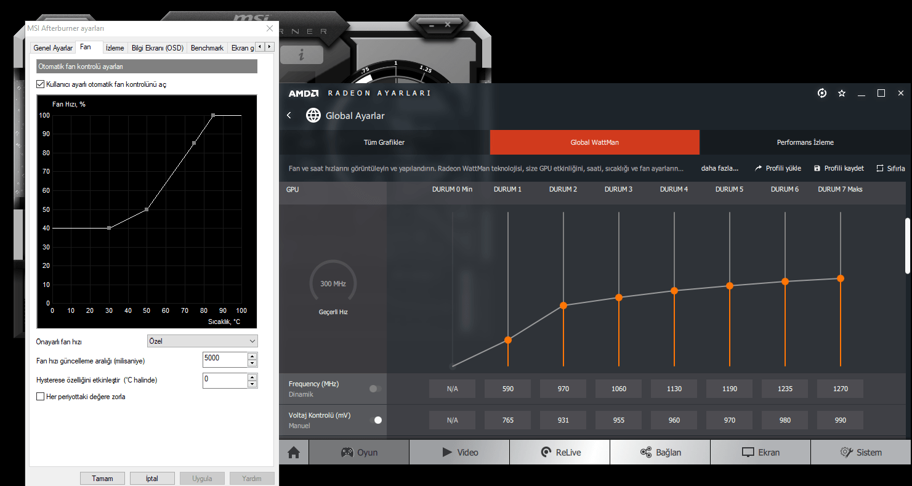Click the Sıfırla reset icon
The width and height of the screenshot is (912, 486).
click(x=880, y=168)
